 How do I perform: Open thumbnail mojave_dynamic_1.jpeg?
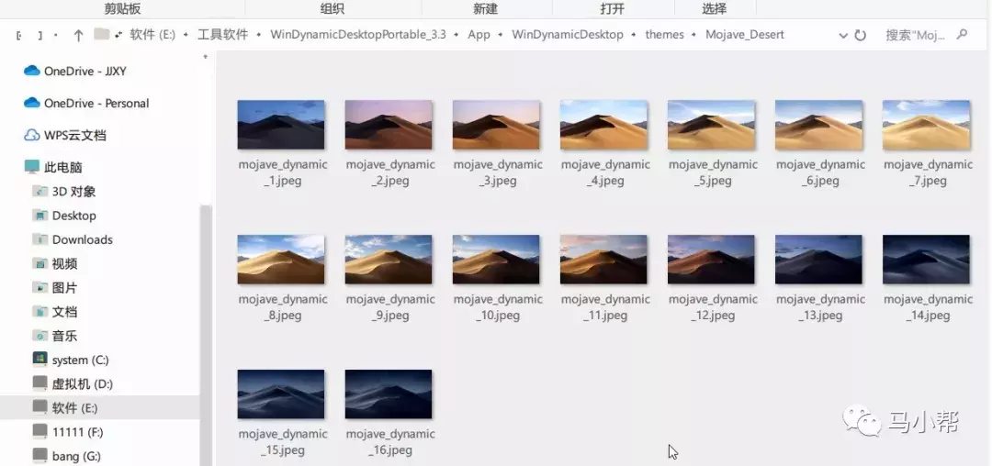pyautogui.click(x=281, y=125)
